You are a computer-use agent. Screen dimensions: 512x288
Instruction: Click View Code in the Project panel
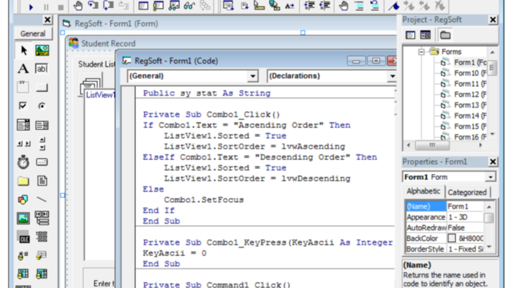click(x=410, y=35)
